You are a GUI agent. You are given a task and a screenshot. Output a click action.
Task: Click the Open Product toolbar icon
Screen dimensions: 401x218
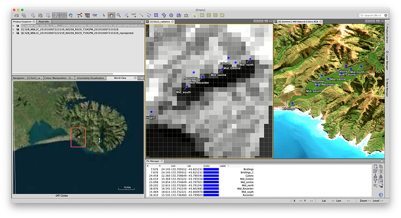click(x=16, y=15)
